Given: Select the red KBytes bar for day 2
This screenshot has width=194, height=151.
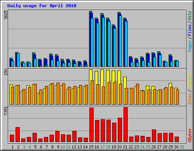Looking at the screenshot, I should pyautogui.click(x=17, y=135).
